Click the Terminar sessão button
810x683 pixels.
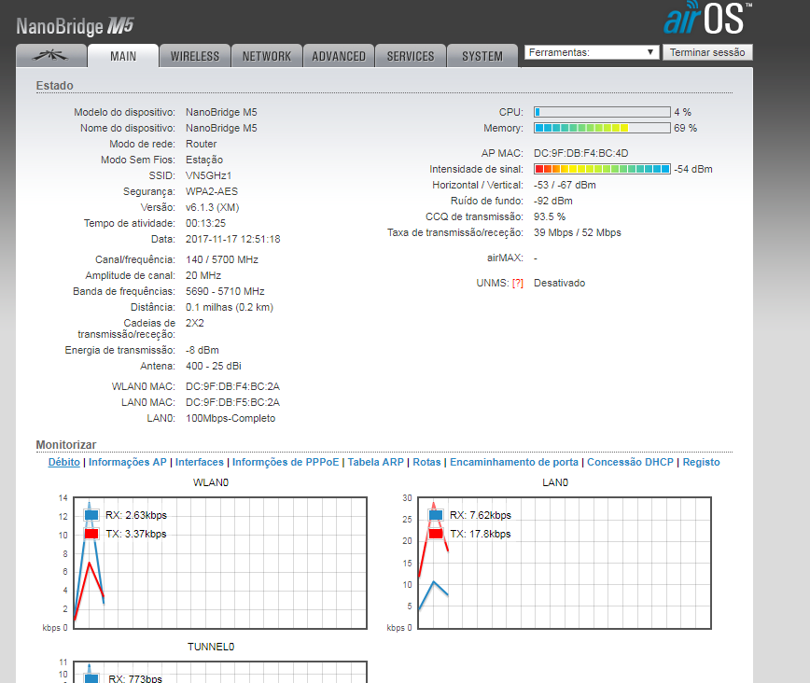pyautogui.click(x=707, y=52)
